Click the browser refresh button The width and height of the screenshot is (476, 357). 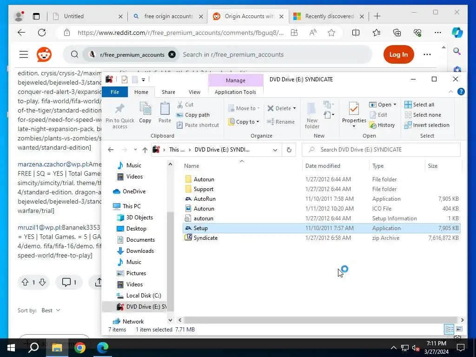pyautogui.click(x=42, y=33)
